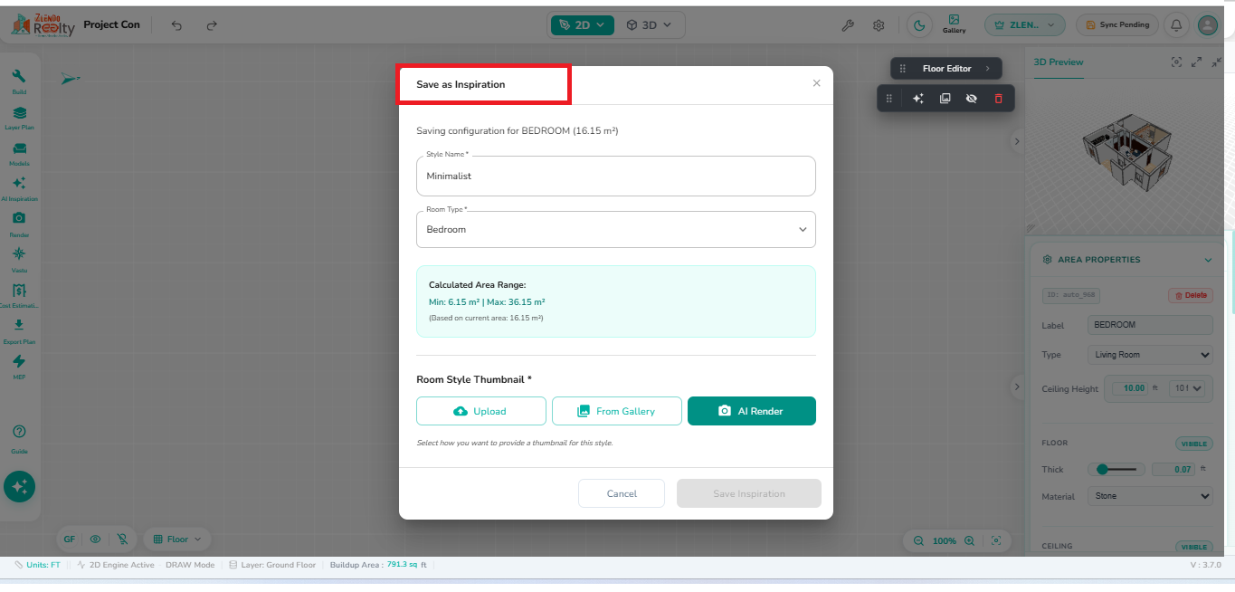Click the AI sparkle icon in floor editor toolbar
1235x592 pixels.
[x=917, y=99]
